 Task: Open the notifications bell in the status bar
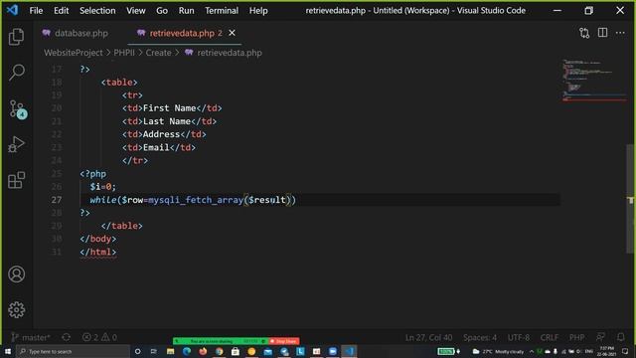click(620, 337)
